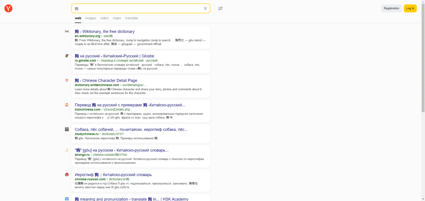Click the snippet 'Переводы' in the Glosbe result

pos(137,67)
